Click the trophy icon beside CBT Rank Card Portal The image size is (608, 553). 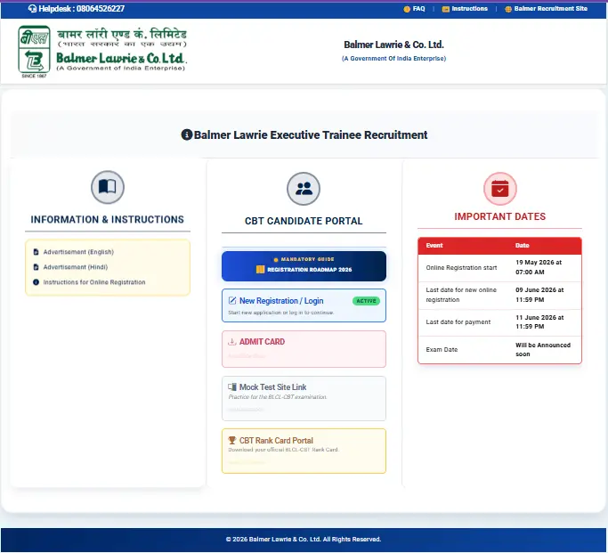click(232, 440)
